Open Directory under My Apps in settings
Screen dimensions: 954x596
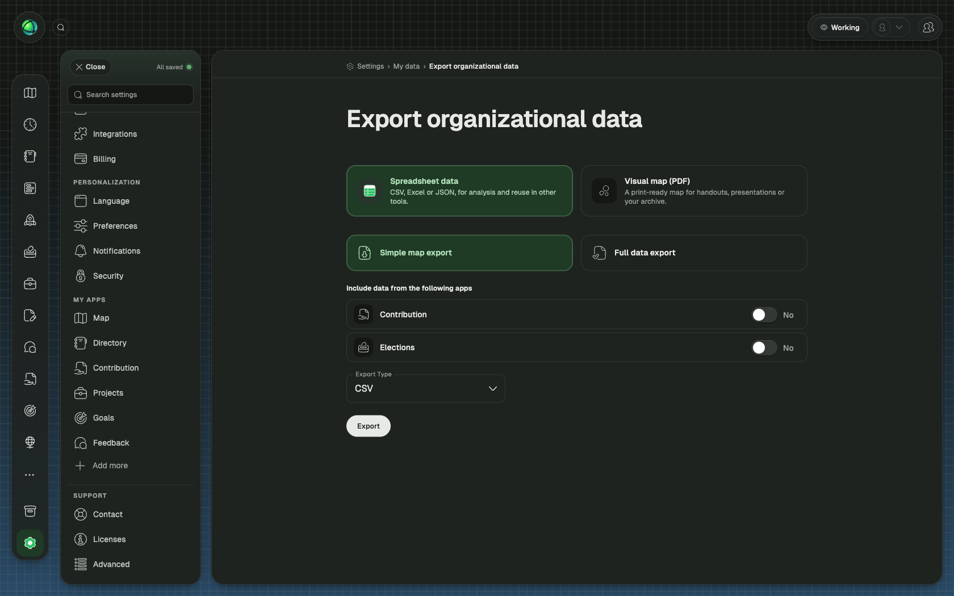131,343
